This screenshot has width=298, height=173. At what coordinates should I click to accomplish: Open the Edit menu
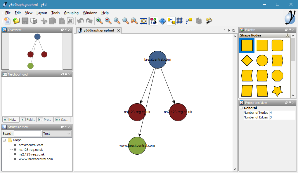pos(18,13)
